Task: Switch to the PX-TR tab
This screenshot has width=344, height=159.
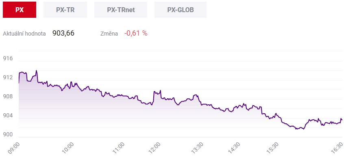Action: [x=65, y=10]
